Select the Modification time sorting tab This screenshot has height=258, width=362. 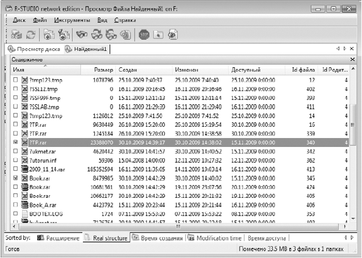(x=215, y=238)
